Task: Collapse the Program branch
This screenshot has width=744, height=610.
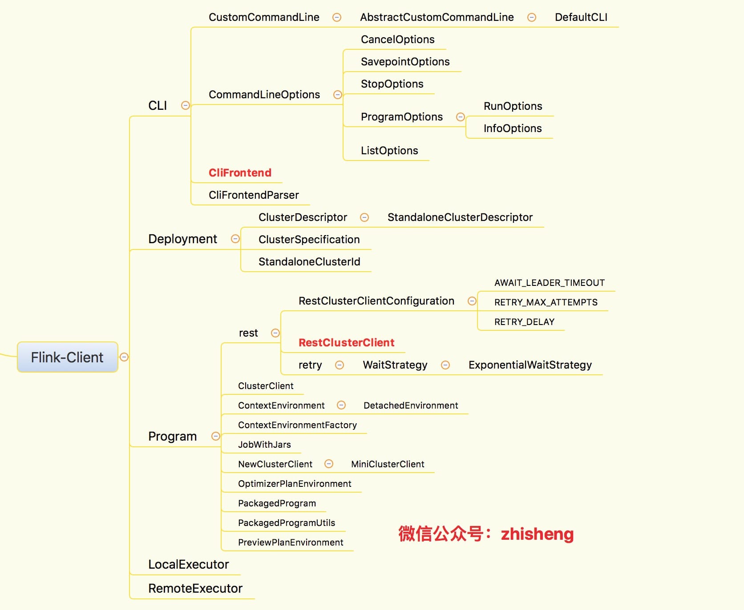Action: 216,436
